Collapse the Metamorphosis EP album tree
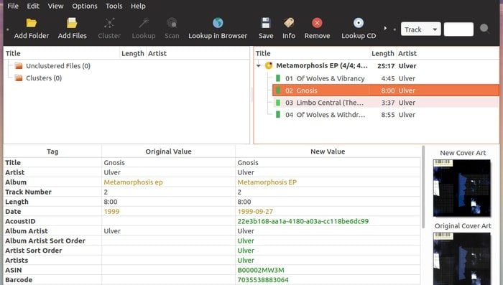 point(259,66)
